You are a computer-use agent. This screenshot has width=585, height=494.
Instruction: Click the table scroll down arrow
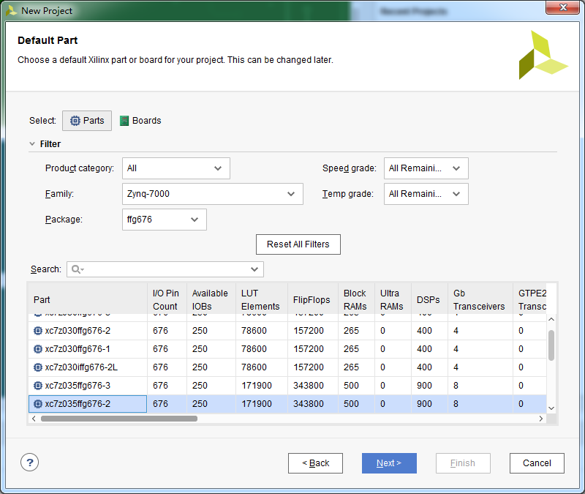(x=551, y=408)
